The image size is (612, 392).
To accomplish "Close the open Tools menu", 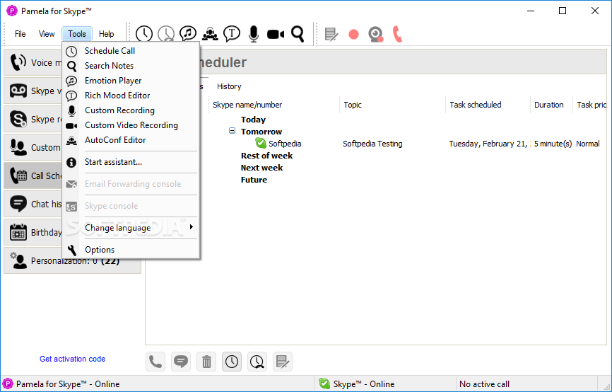I will pos(77,34).
